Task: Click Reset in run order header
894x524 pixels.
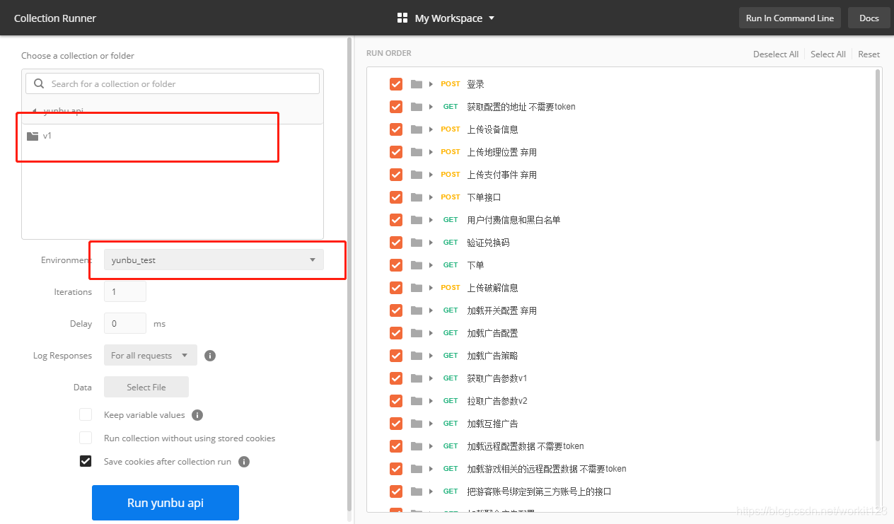Action: point(869,54)
